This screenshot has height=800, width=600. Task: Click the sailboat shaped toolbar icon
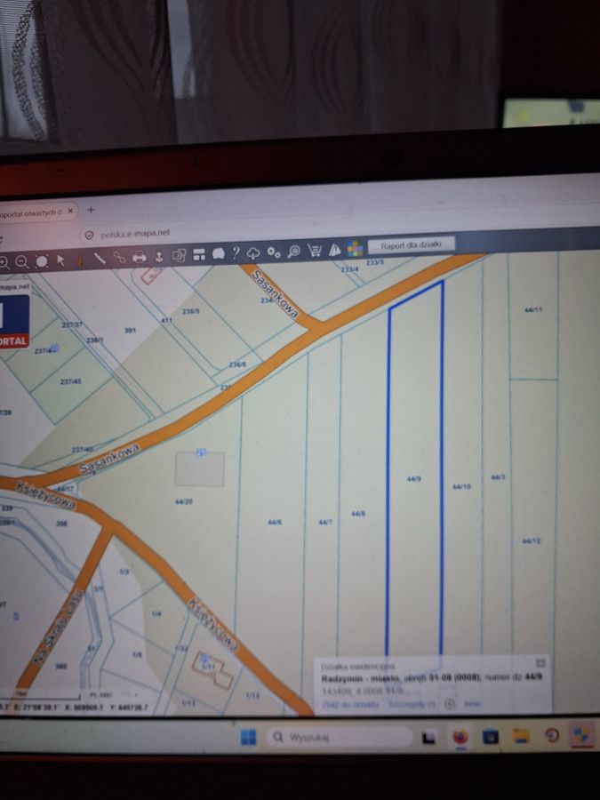pyautogui.click(x=335, y=250)
